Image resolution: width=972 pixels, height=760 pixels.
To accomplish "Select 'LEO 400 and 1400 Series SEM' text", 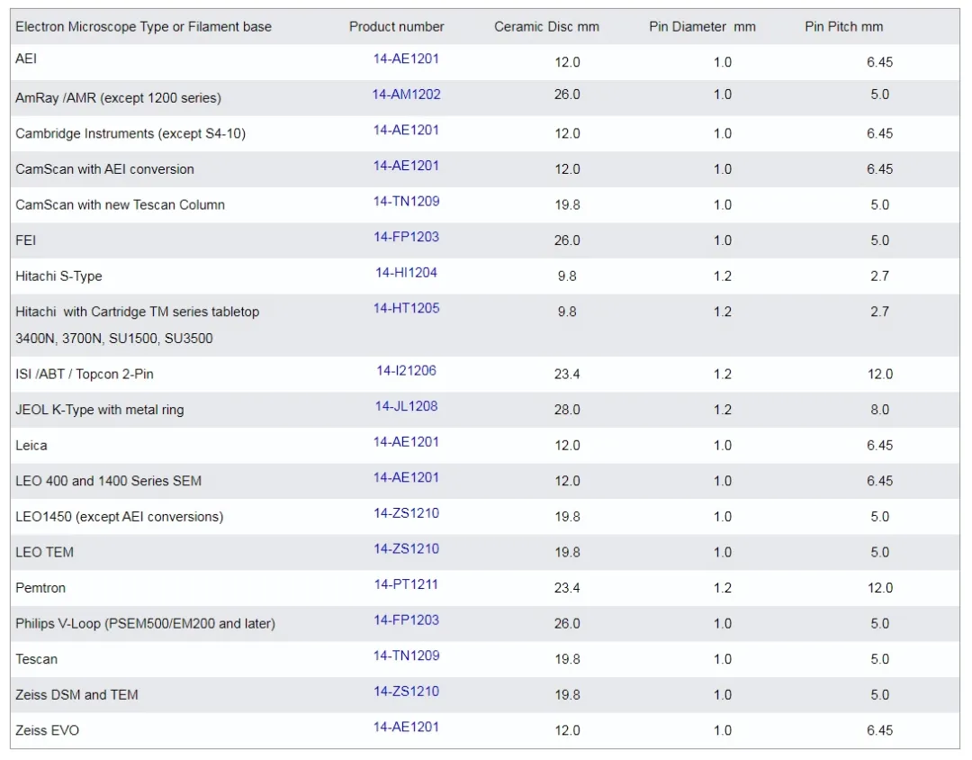I will (x=109, y=482).
